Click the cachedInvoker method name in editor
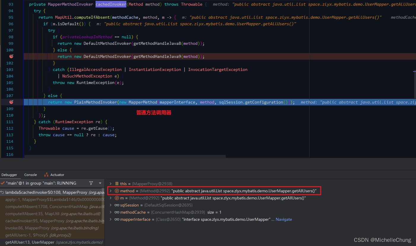416x246 pixels. coord(111,4)
